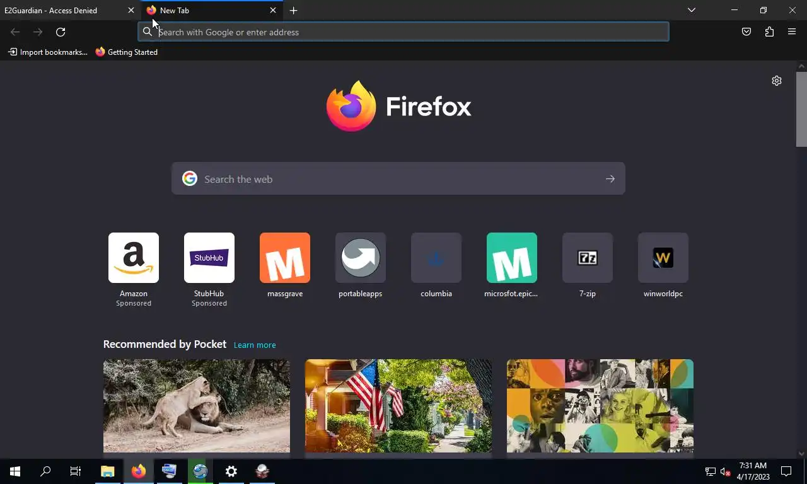Click the Firefox taskbar icon

tap(139, 471)
